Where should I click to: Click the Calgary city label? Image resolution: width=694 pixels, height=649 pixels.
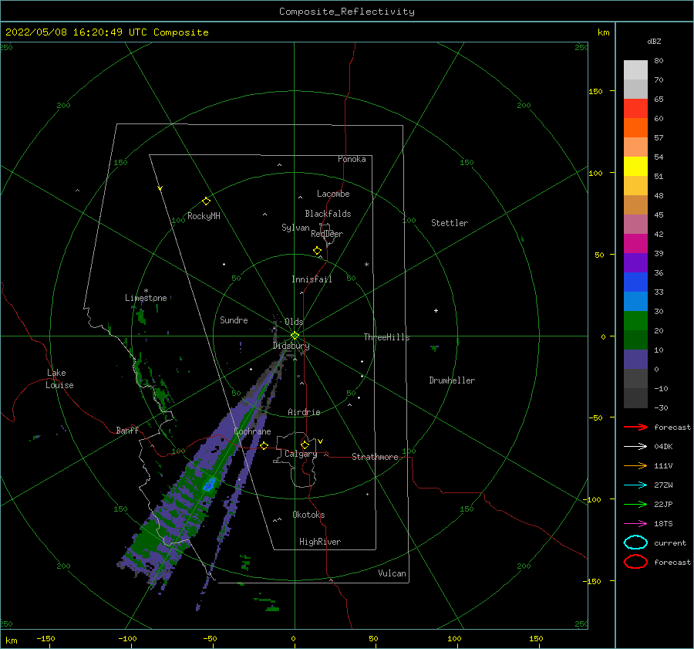pyautogui.click(x=301, y=454)
